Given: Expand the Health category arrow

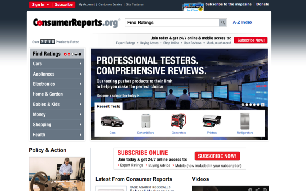Looking at the screenshot, I should pos(80,135).
